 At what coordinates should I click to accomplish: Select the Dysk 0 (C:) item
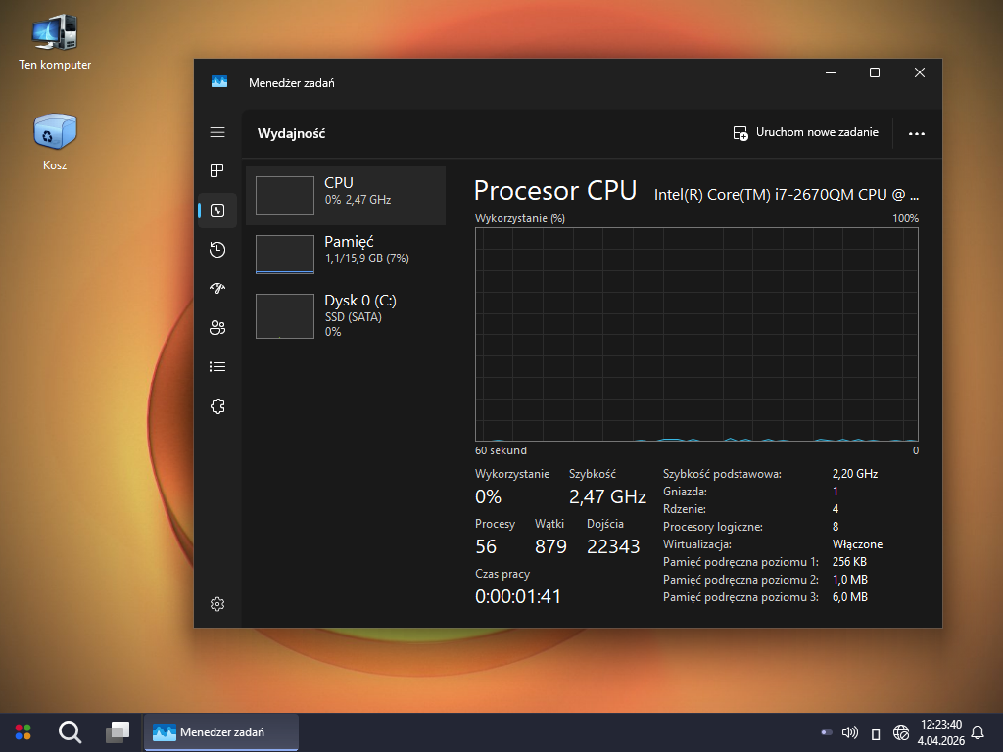[346, 314]
